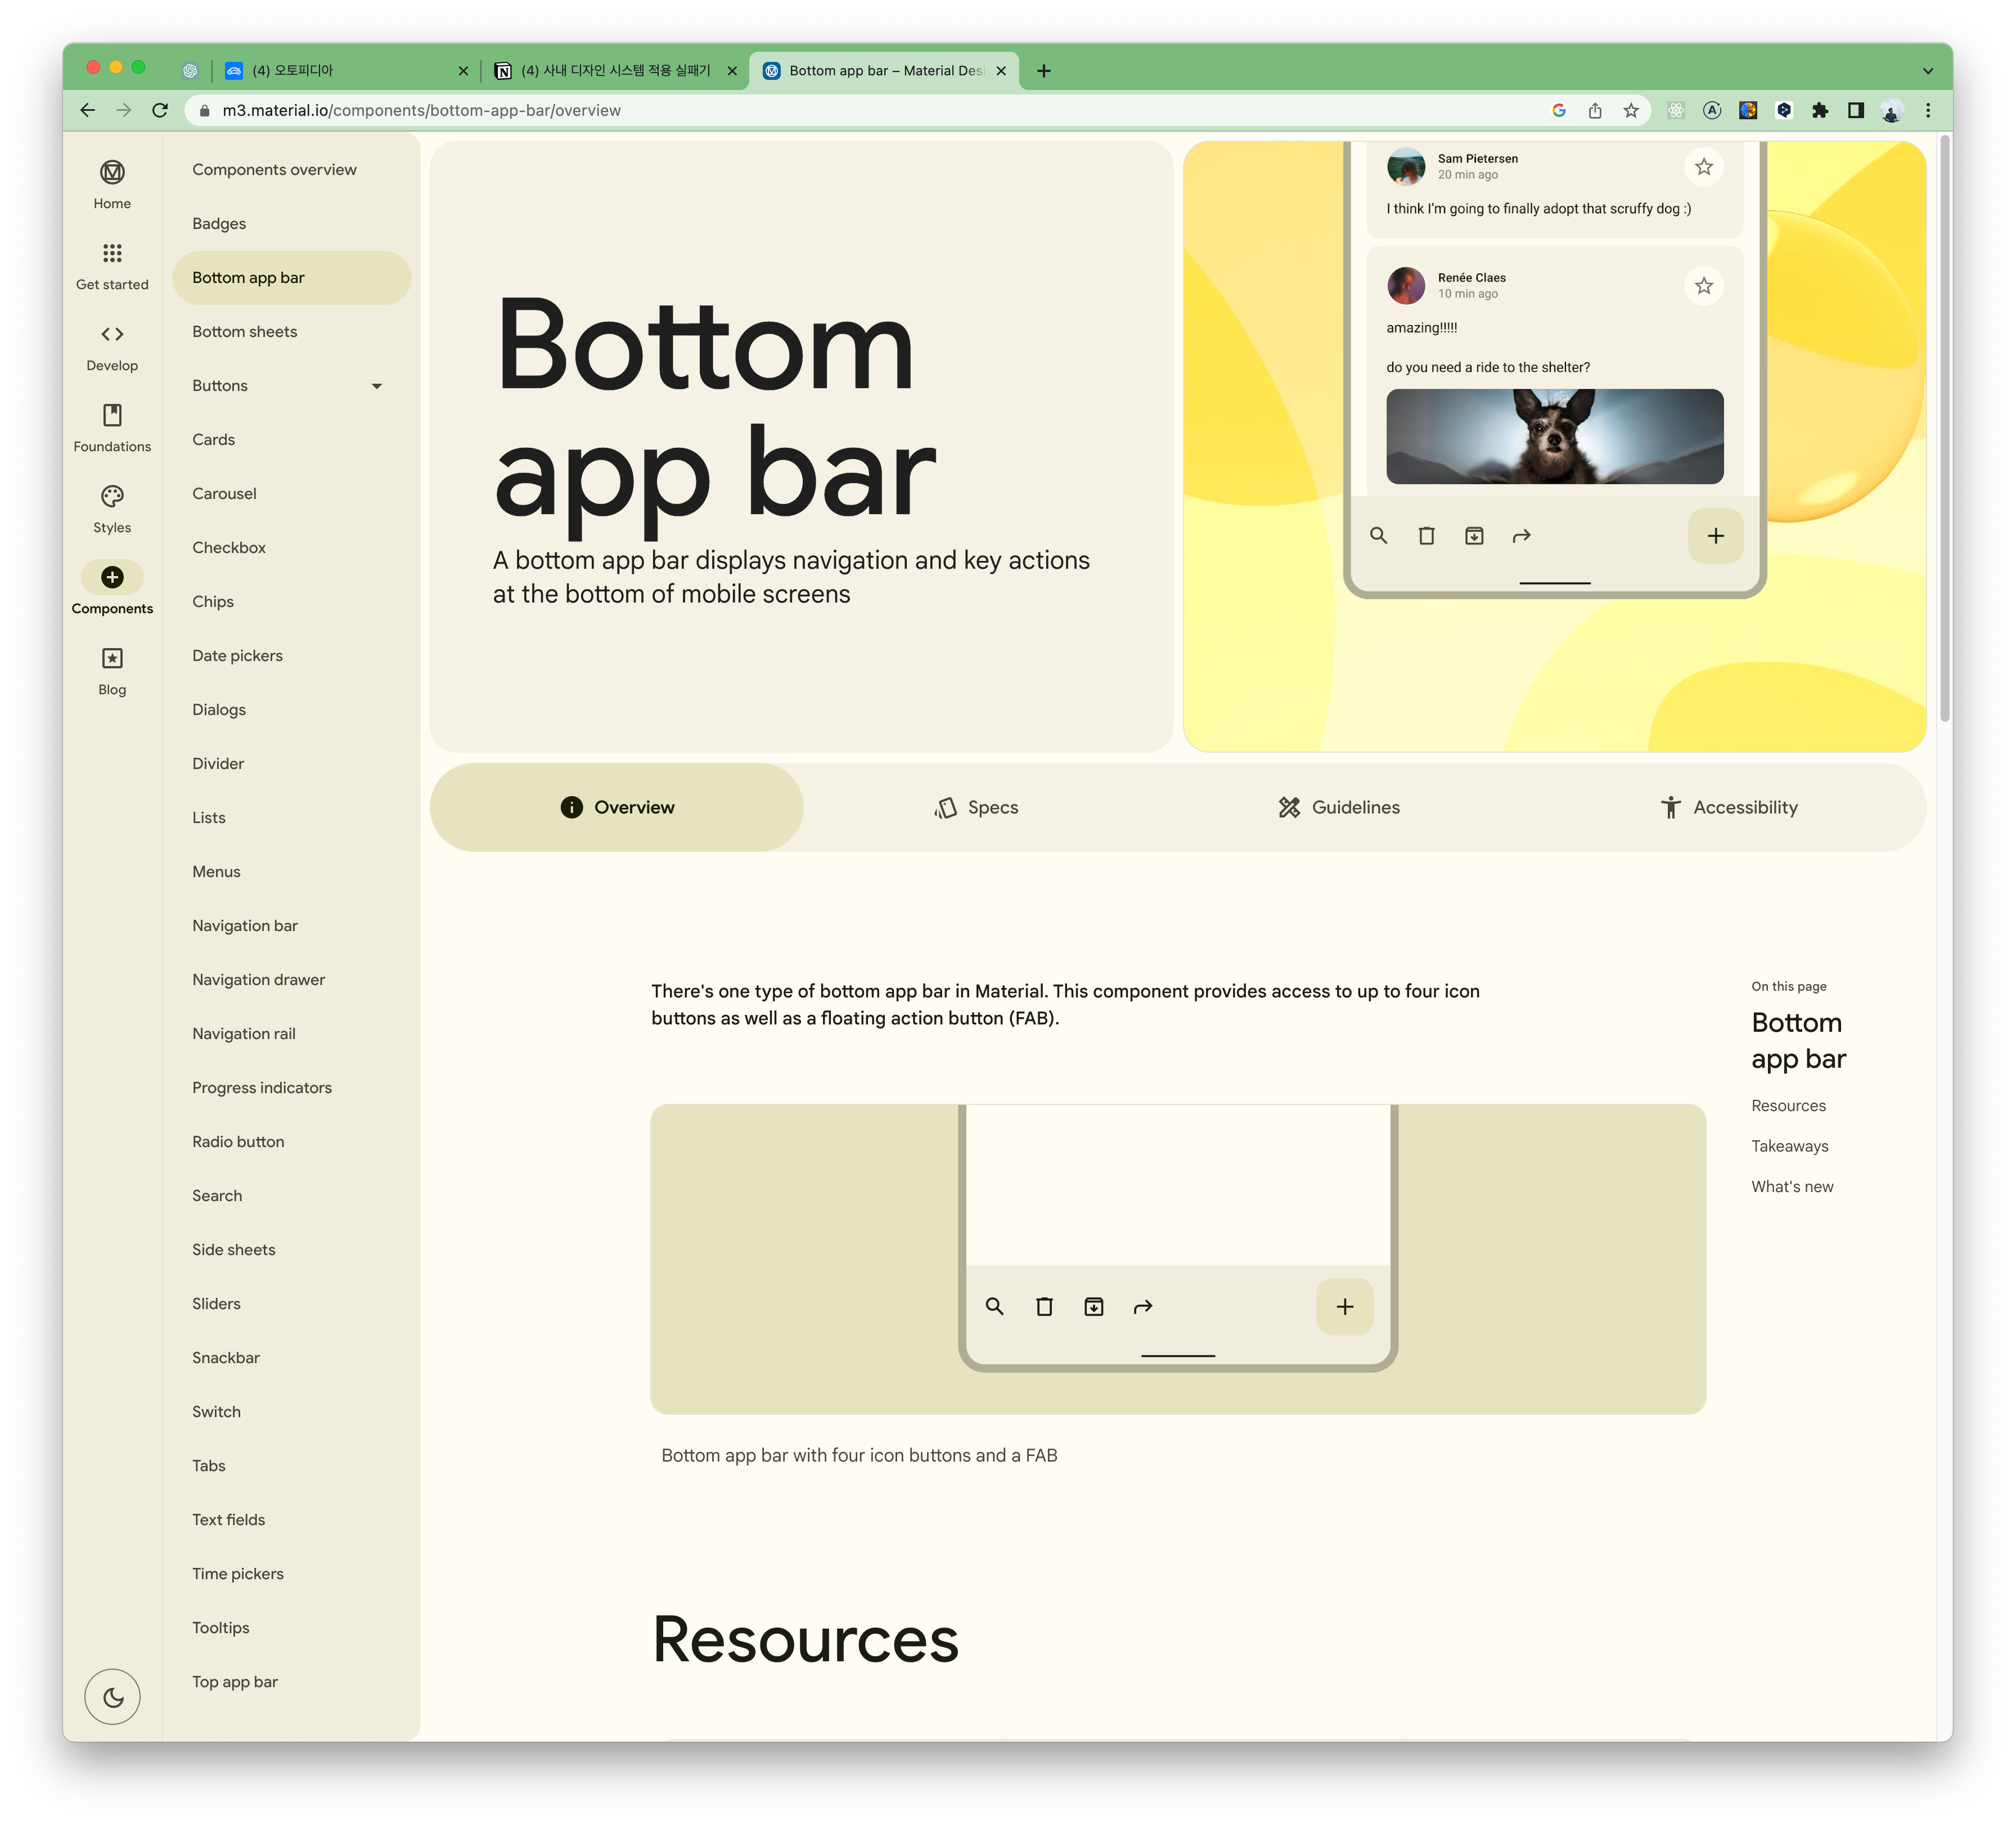Open Navigation drawer in the components list
Screen dimensions: 2016x1825
click(258, 980)
